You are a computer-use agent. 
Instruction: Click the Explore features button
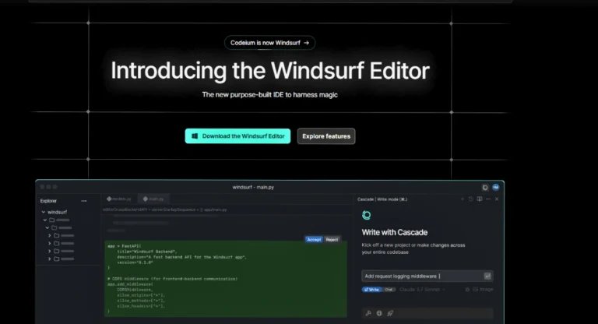pyautogui.click(x=326, y=136)
